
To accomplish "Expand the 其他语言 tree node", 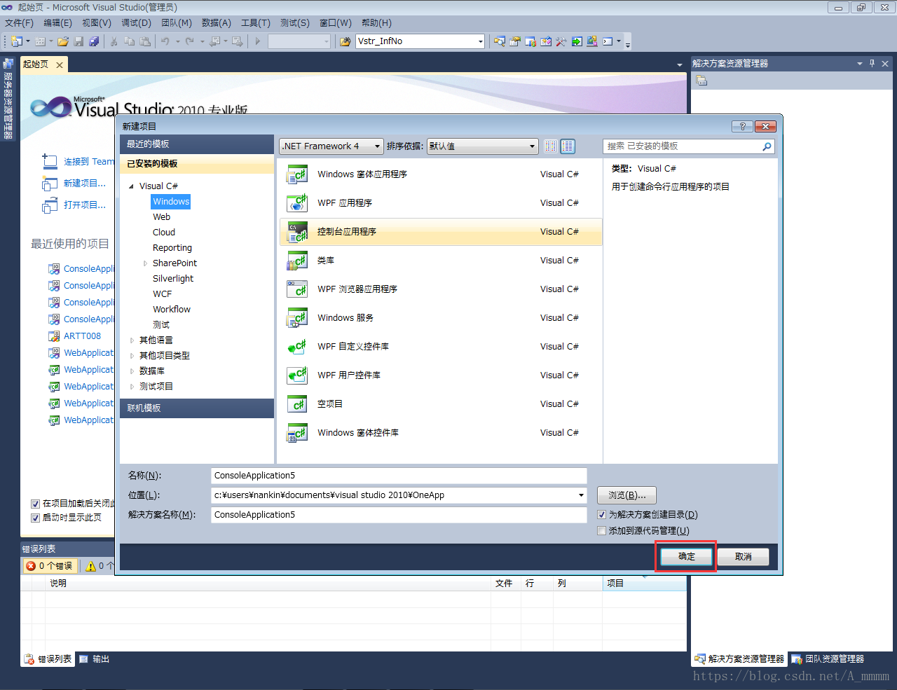I will tap(132, 340).
